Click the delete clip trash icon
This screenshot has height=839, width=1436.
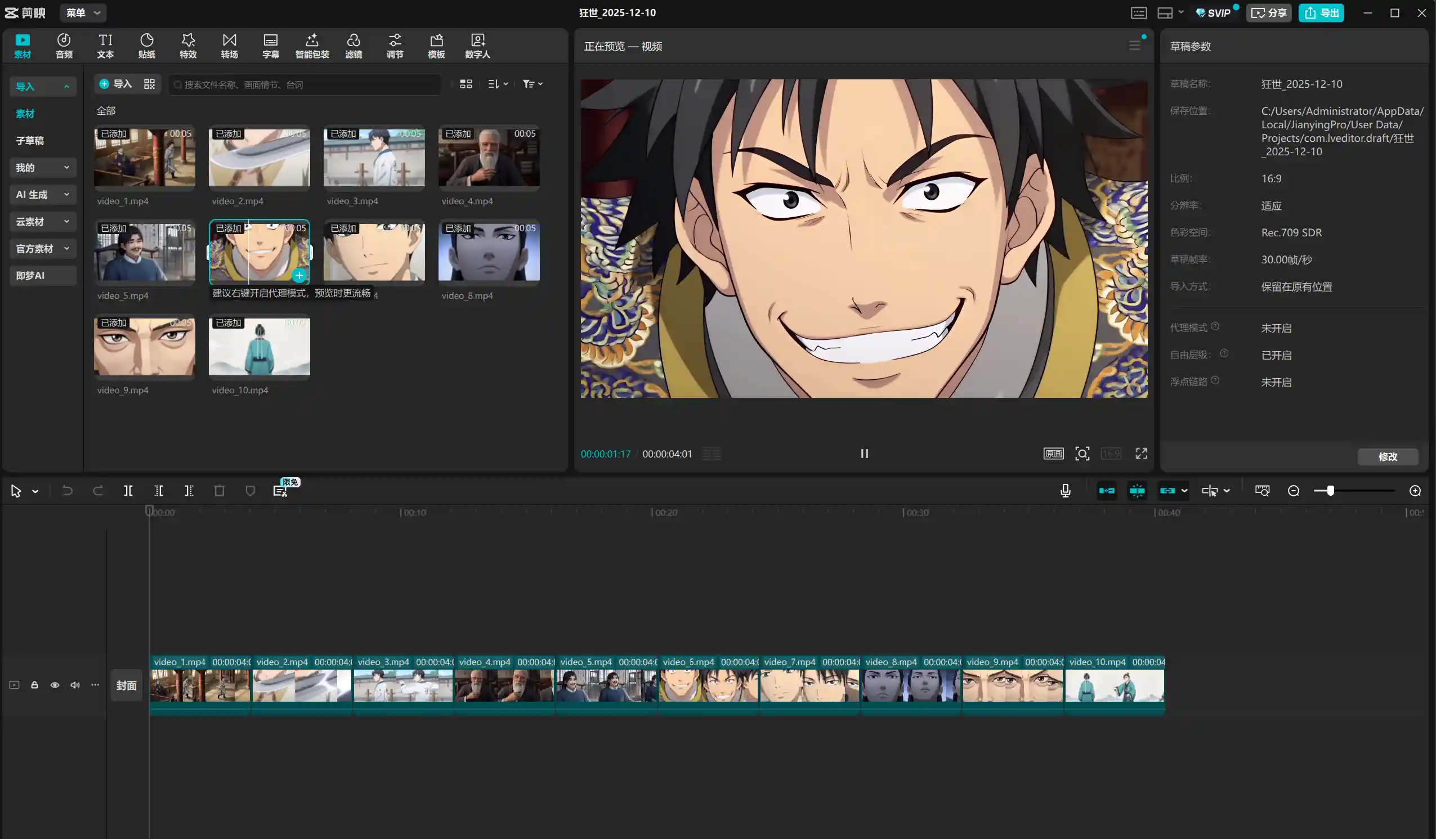click(x=220, y=491)
